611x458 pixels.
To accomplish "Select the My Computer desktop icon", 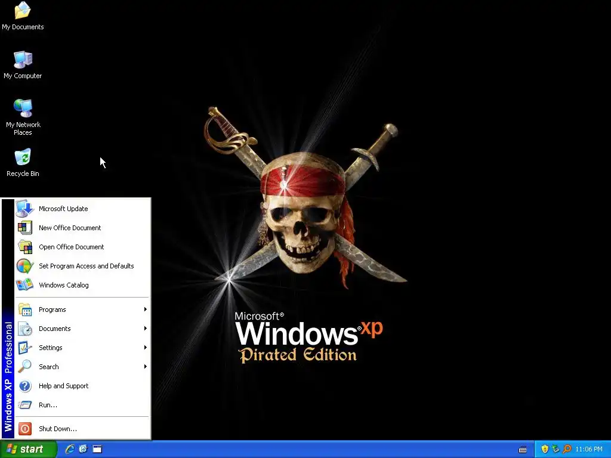I will pyautogui.click(x=23, y=65).
